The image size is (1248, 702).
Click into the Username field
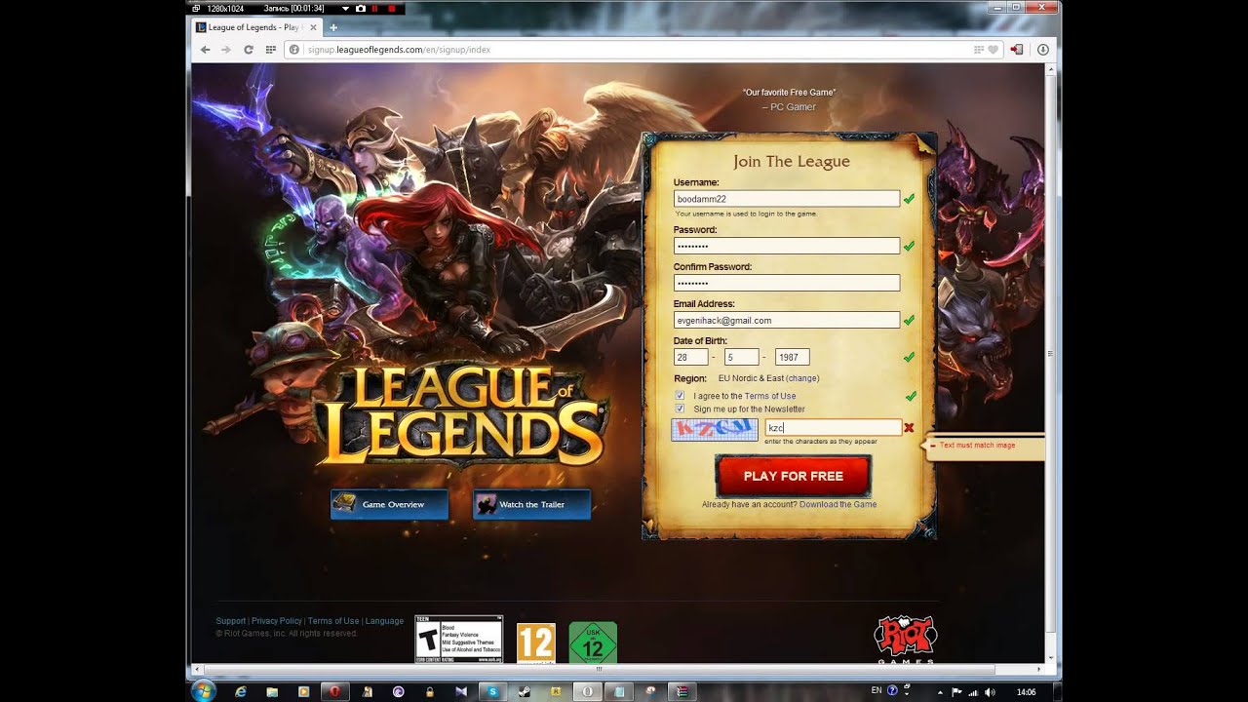(786, 199)
